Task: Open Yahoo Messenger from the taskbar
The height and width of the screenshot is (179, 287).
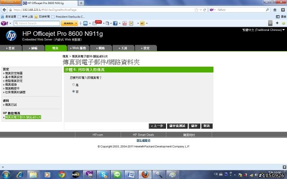Action: click(90, 175)
